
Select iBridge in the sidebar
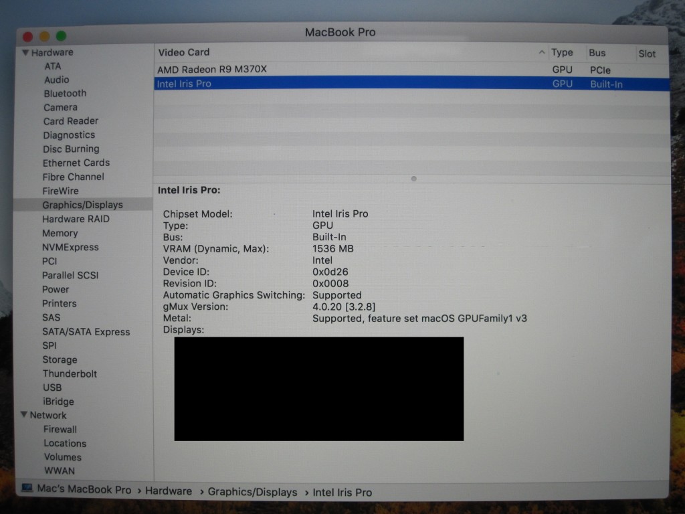pos(59,402)
